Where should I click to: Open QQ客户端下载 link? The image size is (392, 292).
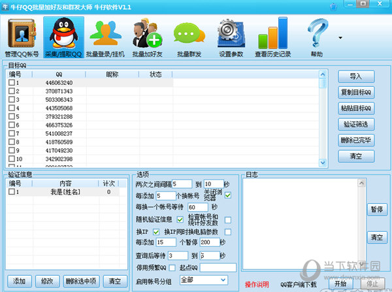coord(299,285)
